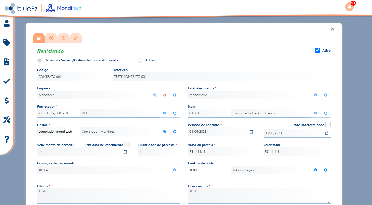This screenshot has height=205, width=372.
Task: Clear Empresa field with eraser icon
Action: click(x=165, y=95)
